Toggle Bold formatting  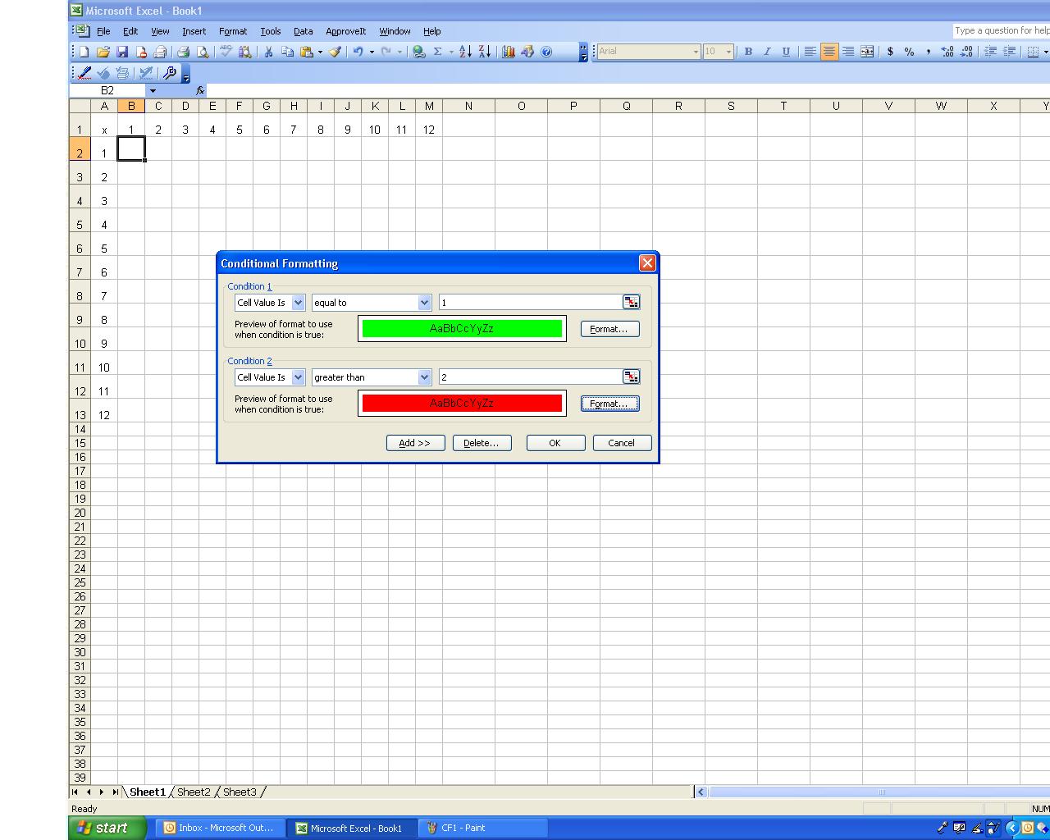(x=748, y=52)
